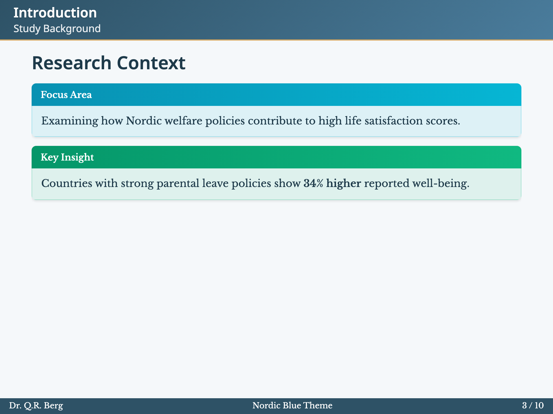
Task: Click the Introduction section heading
Action: (x=55, y=13)
